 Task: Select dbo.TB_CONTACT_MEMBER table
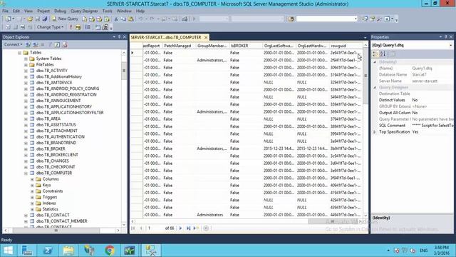[x=62, y=221]
